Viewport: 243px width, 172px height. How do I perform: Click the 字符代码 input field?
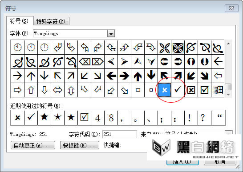coord(120,134)
